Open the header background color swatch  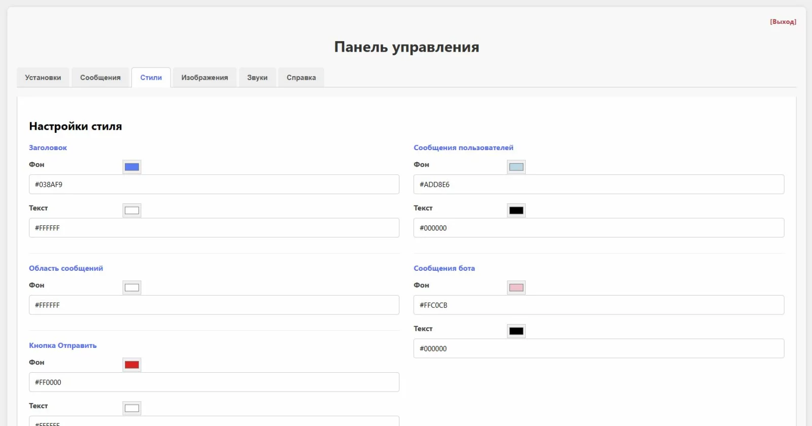(131, 167)
